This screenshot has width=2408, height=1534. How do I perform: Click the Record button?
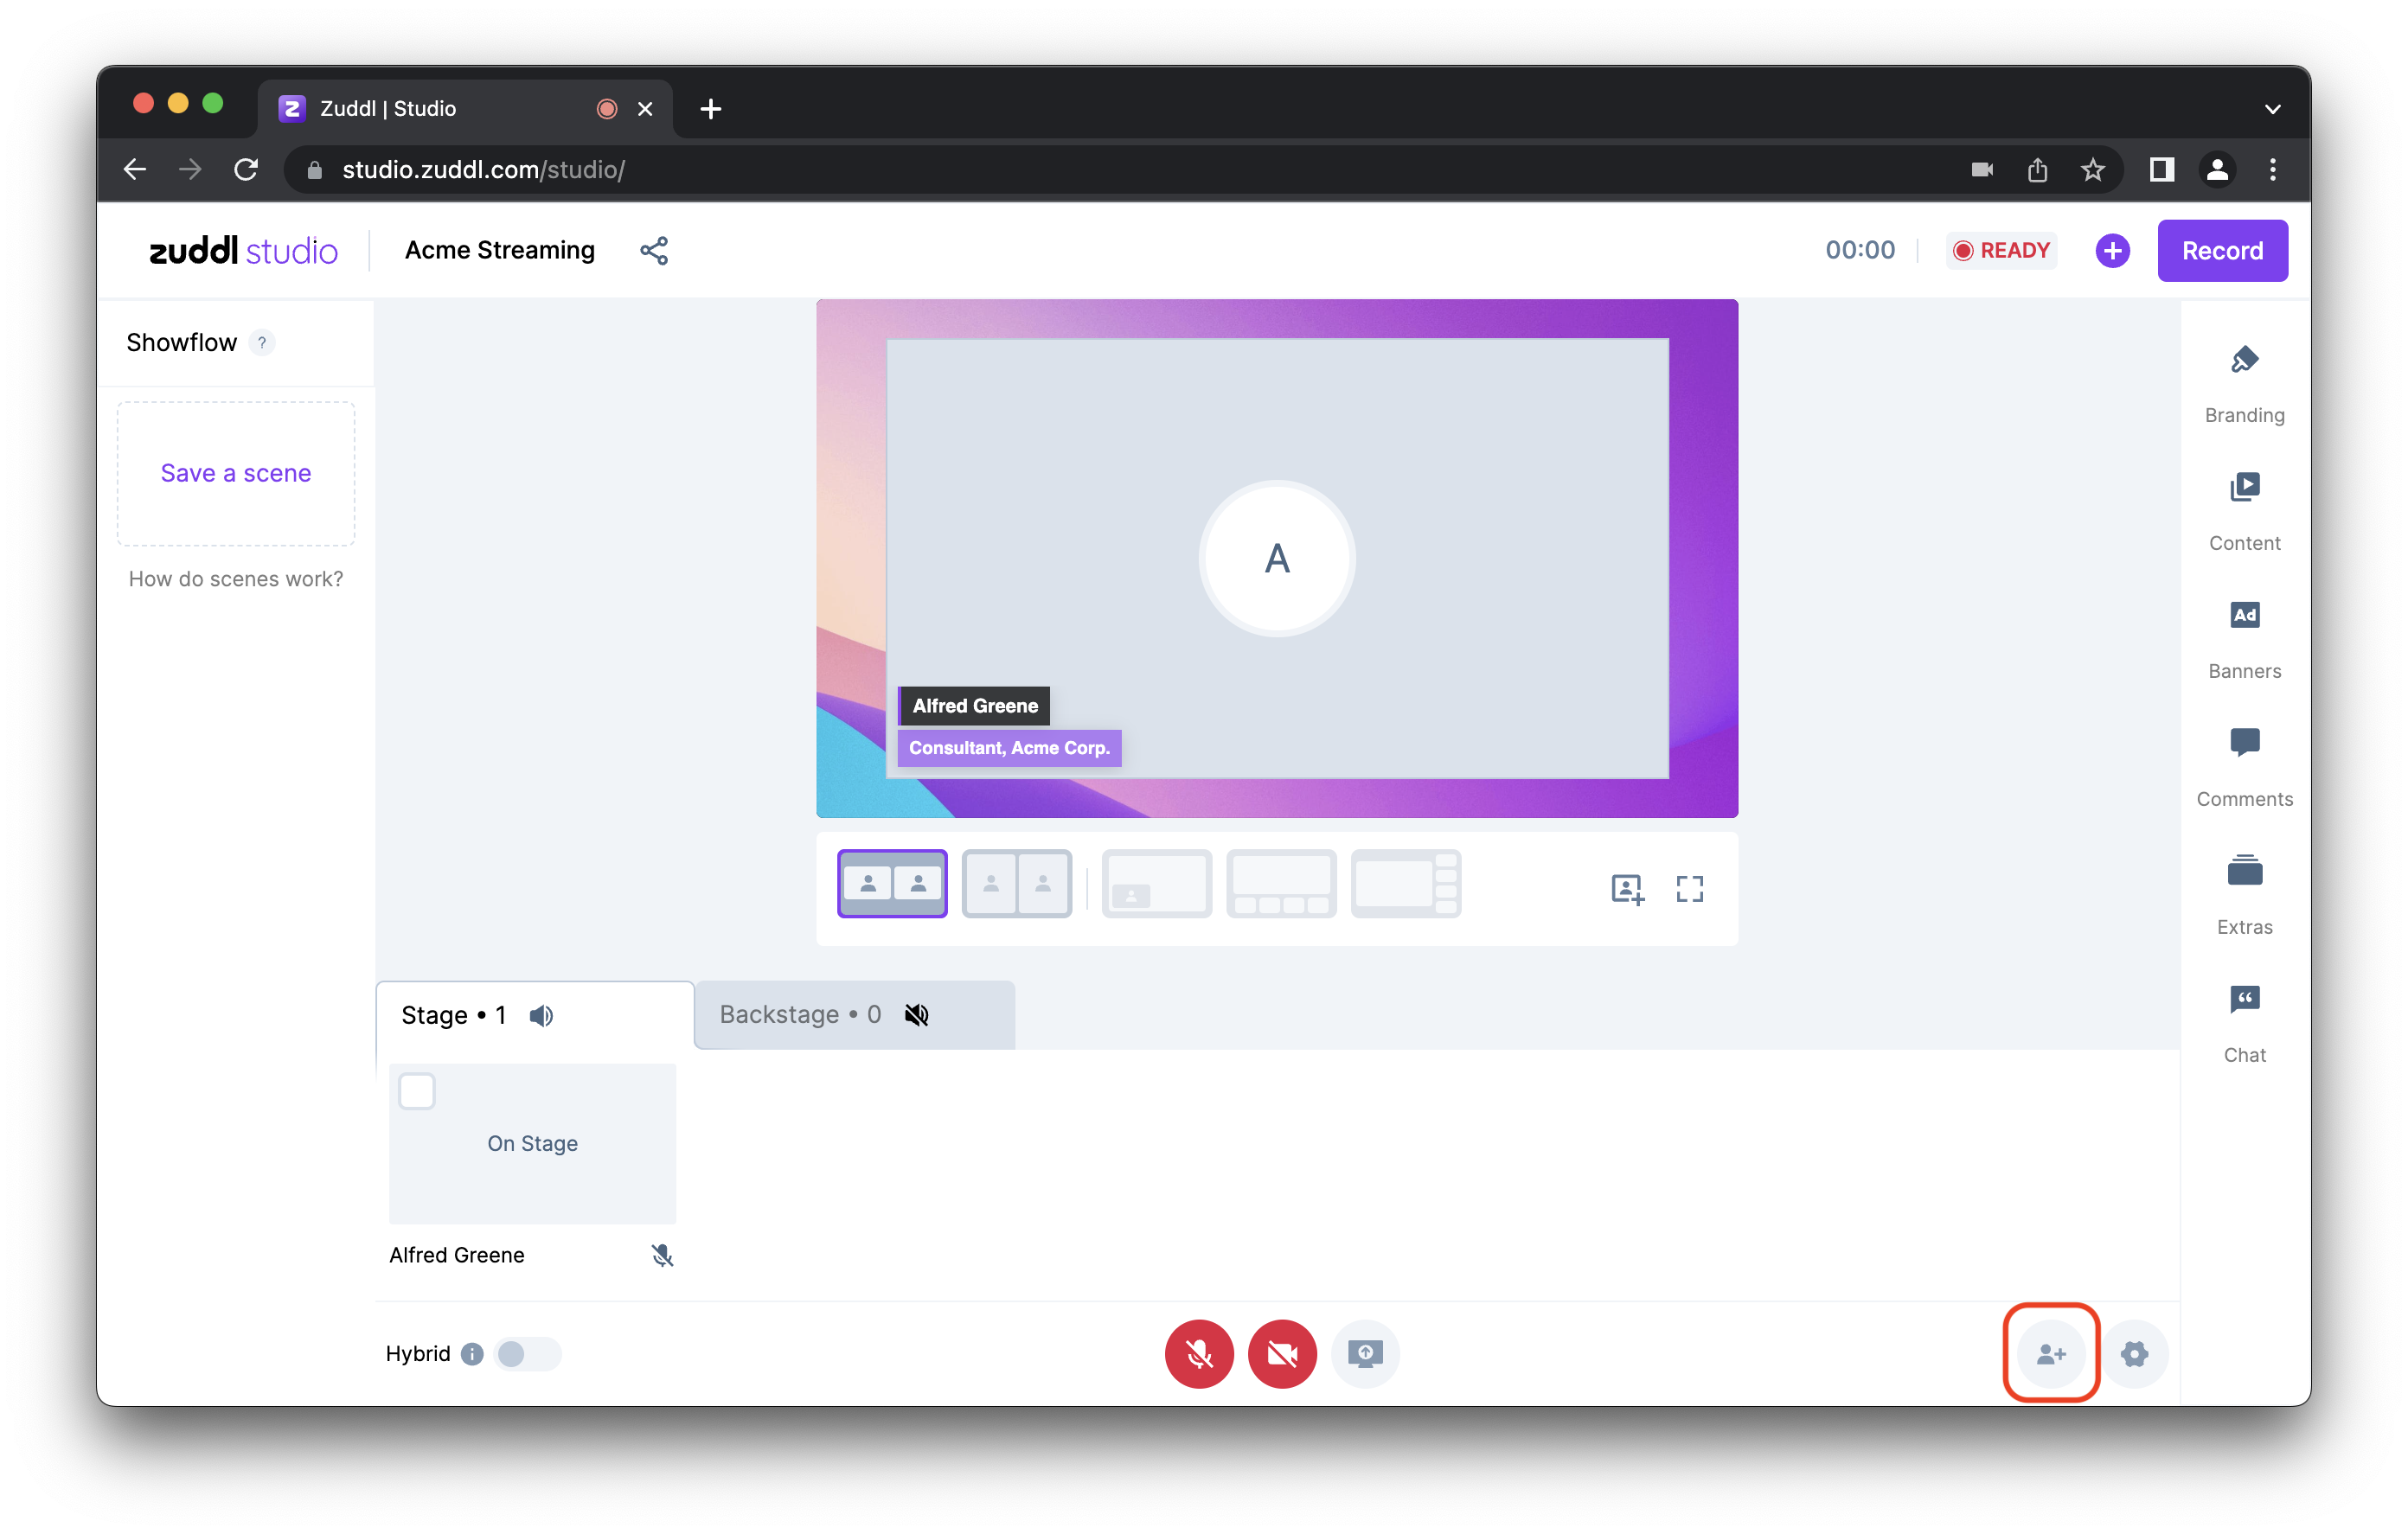(2221, 250)
